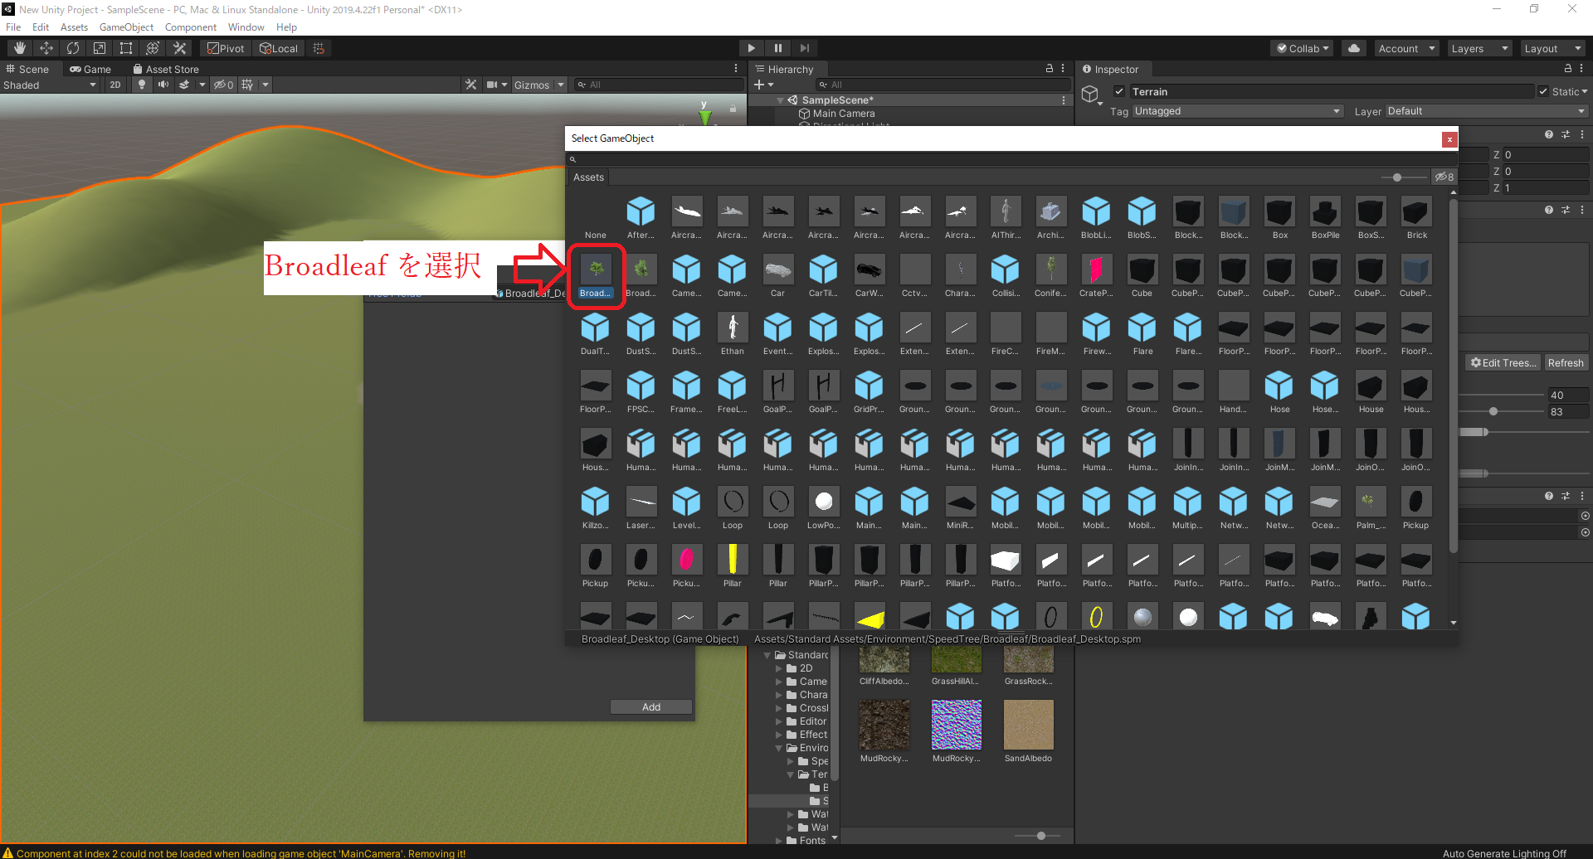1593x859 pixels.
Task: Select the Hand tool in the toolbar
Action: tap(20, 48)
